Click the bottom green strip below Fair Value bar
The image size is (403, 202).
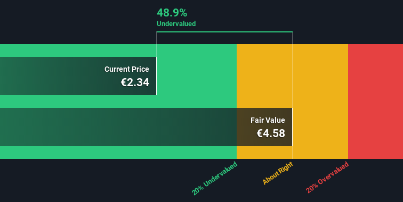point(118,153)
